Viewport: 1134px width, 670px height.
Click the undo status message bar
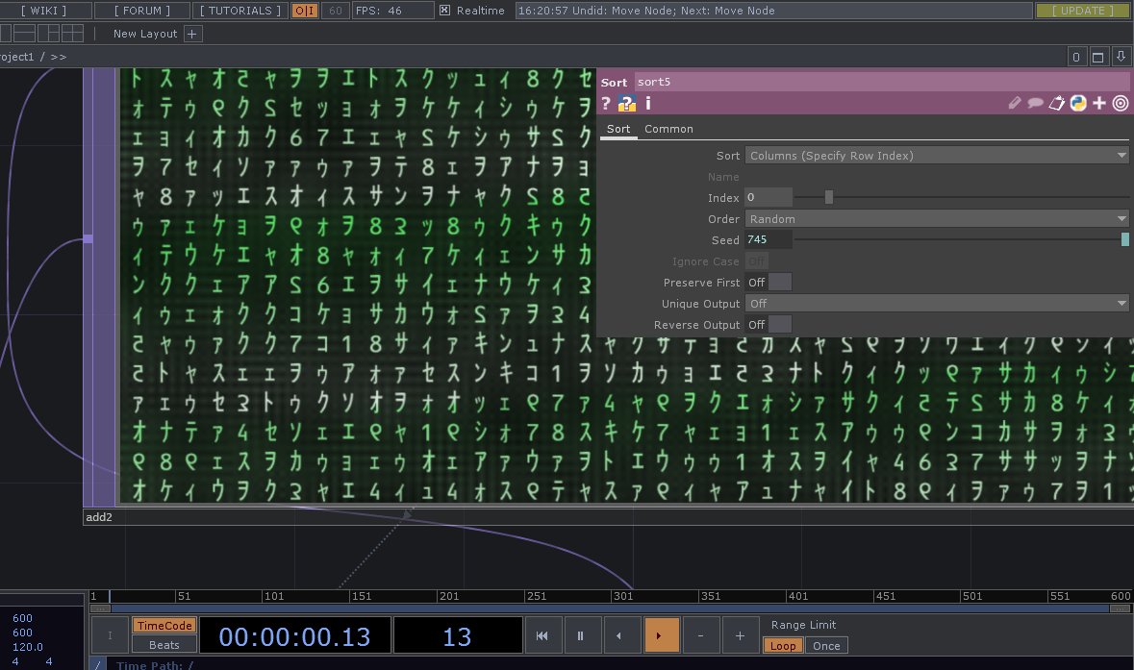(x=774, y=11)
